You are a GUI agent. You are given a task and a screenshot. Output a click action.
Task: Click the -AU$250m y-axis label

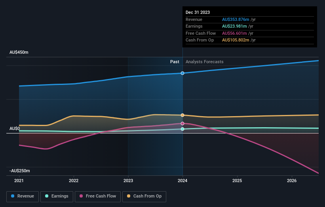tap(20, 171)
